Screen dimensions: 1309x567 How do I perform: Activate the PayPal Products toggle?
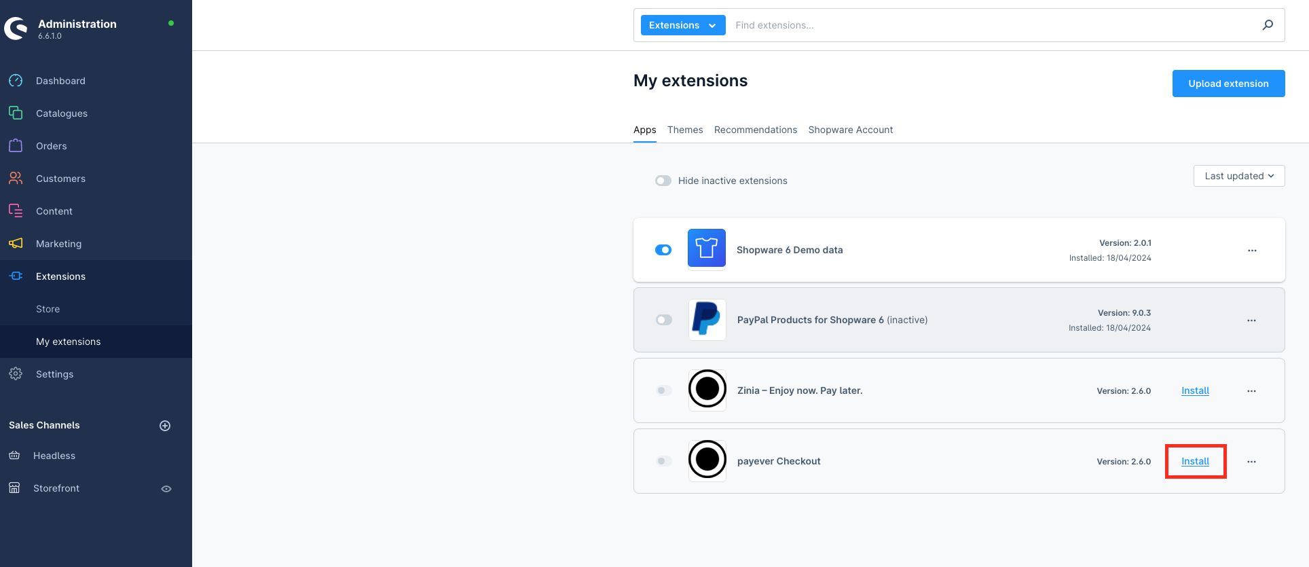pyautogui.click(x=664, y=320)
